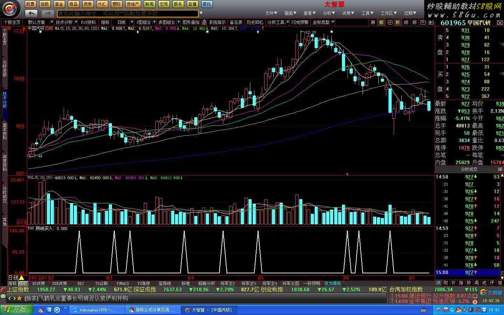Image resolution: width=504 pixels, height=315 pixels.
Task: Expand the command input dropdown arrow
Action: coord(201,13)
